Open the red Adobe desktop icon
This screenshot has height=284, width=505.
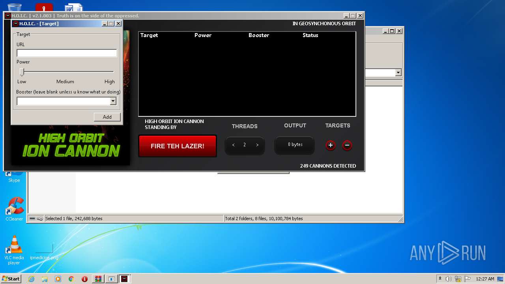pos(44,7)
